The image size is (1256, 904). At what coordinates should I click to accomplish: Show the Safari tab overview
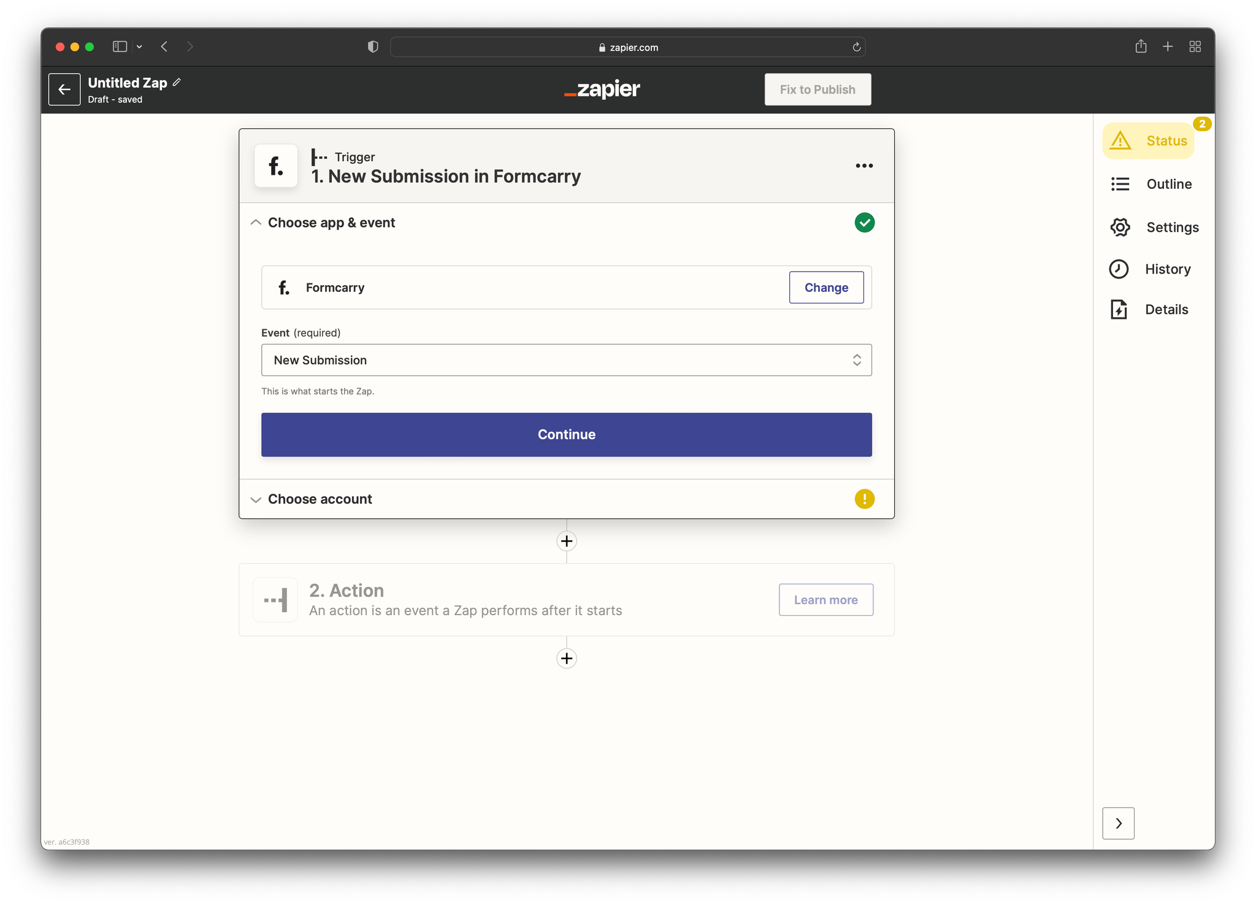(1195, 47)
